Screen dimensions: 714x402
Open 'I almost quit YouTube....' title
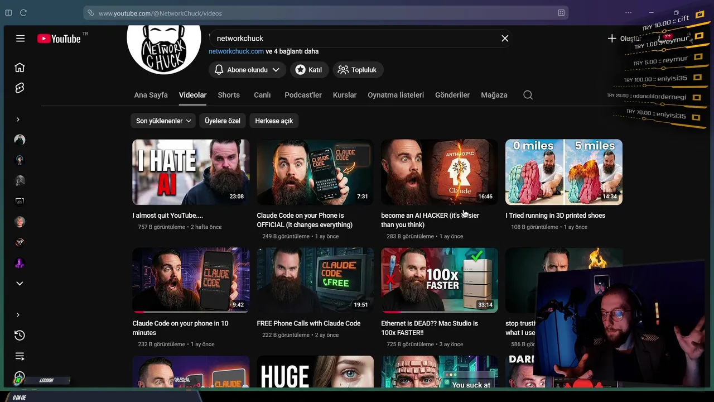point(167,216)
